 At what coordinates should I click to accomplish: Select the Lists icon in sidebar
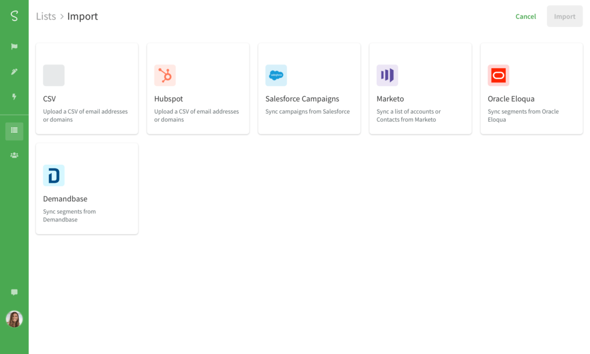14,131
